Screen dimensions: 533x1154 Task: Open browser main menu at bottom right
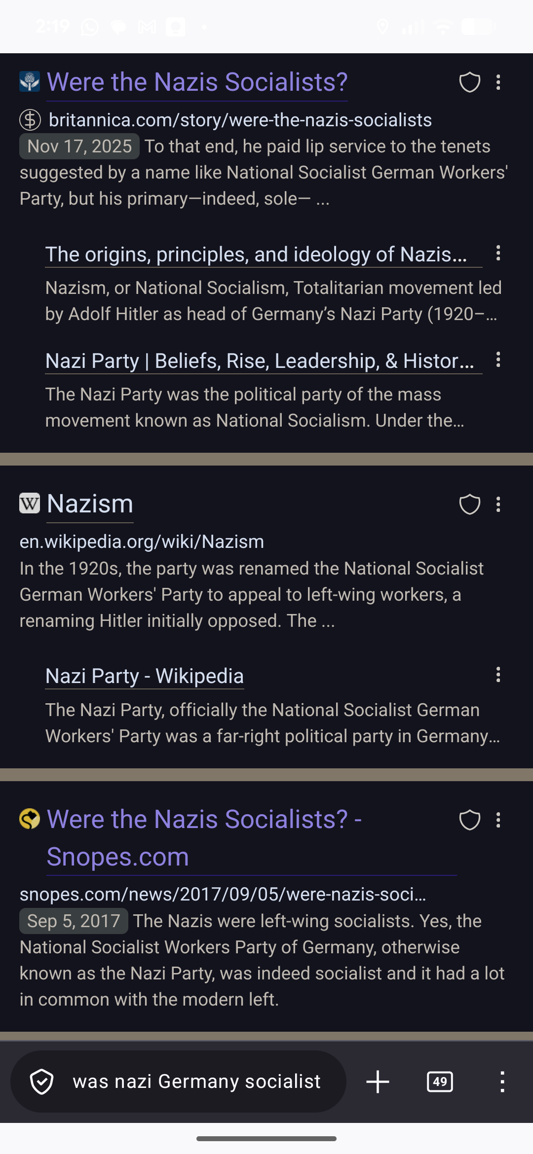click(502, 1082)
